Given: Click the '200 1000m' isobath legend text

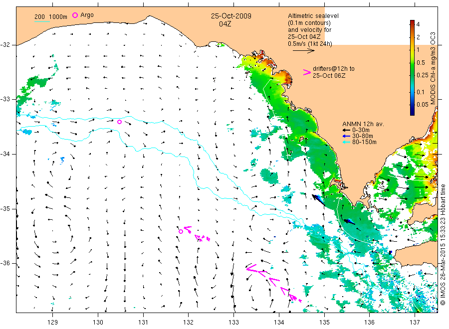Looking at the screenshot, I should 51,17.
